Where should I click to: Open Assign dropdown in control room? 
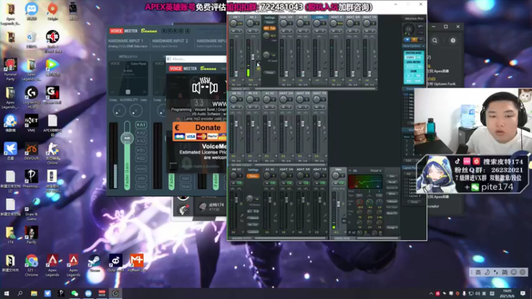(x=392, y=227)
